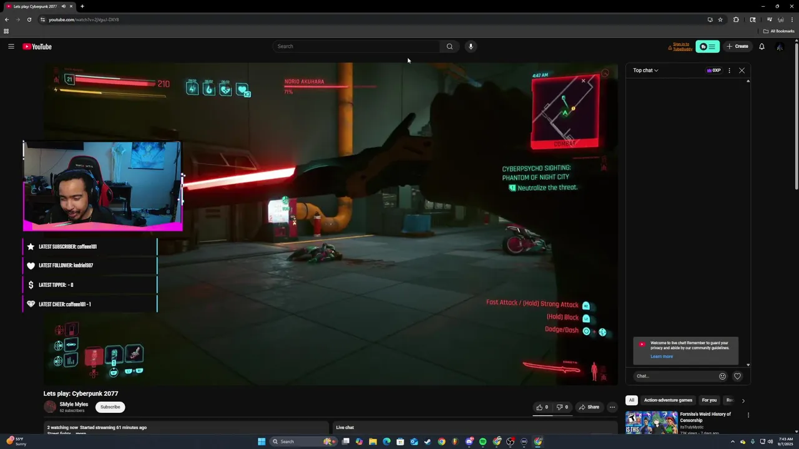The height and width of the screenshot is (449, 799).
Task: Reload the page
Action: 29,19
